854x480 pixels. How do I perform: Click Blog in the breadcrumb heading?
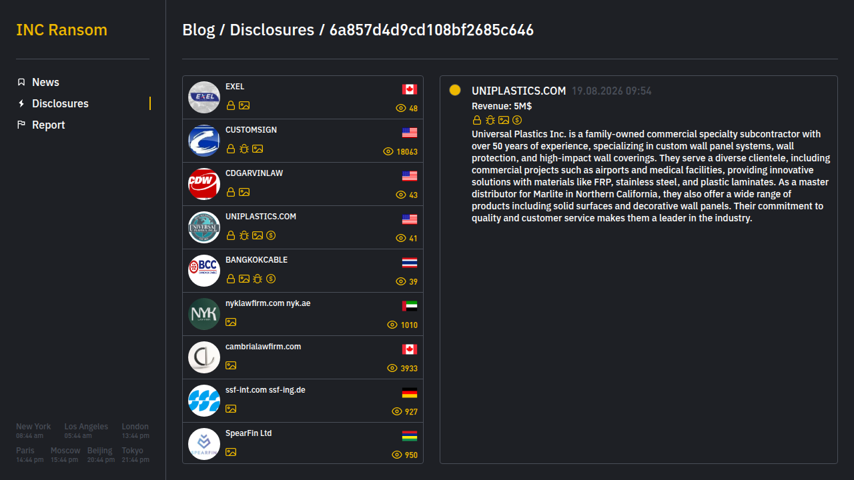coord(199,30)
